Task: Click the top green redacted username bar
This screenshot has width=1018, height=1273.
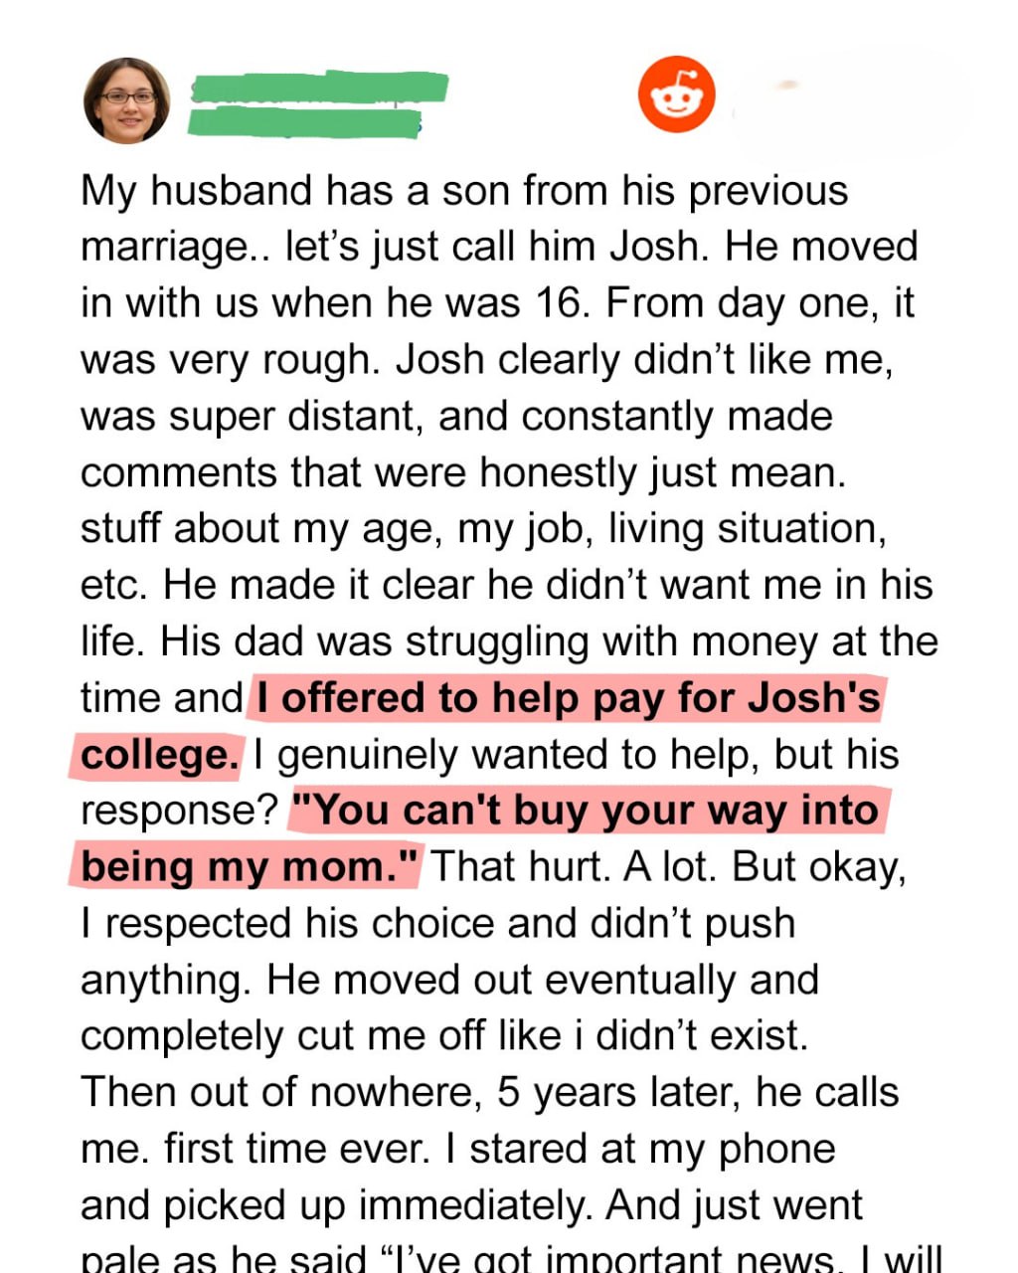Action: point(318,87)
